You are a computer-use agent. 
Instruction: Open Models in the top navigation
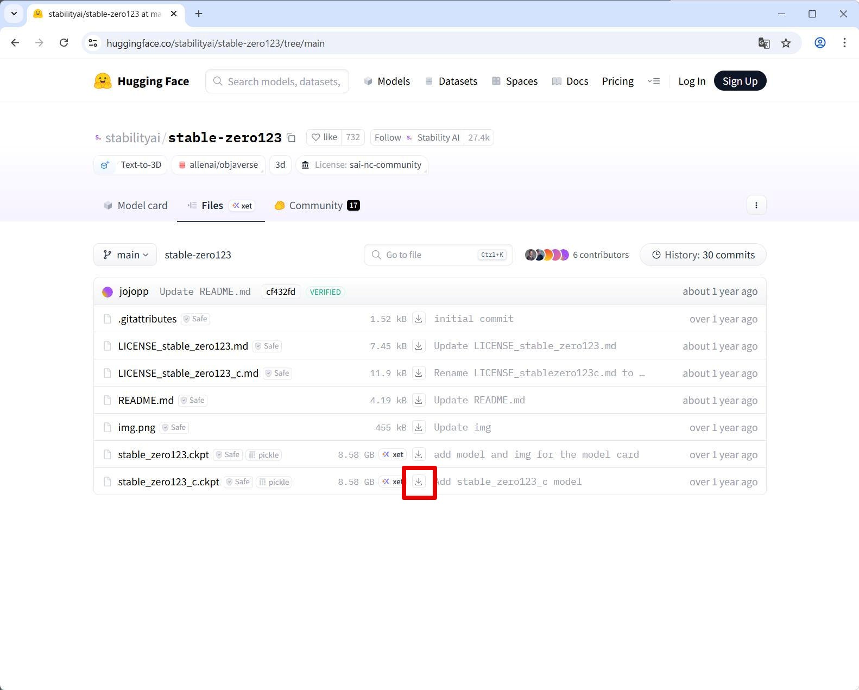pos(387,81)
